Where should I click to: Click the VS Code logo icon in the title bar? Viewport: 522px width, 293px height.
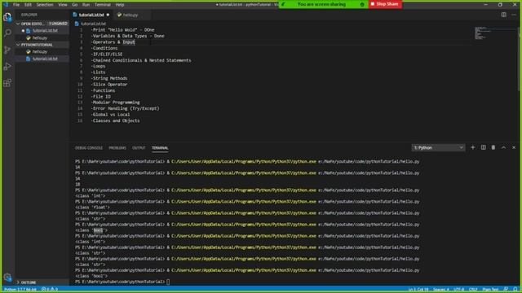6,5
